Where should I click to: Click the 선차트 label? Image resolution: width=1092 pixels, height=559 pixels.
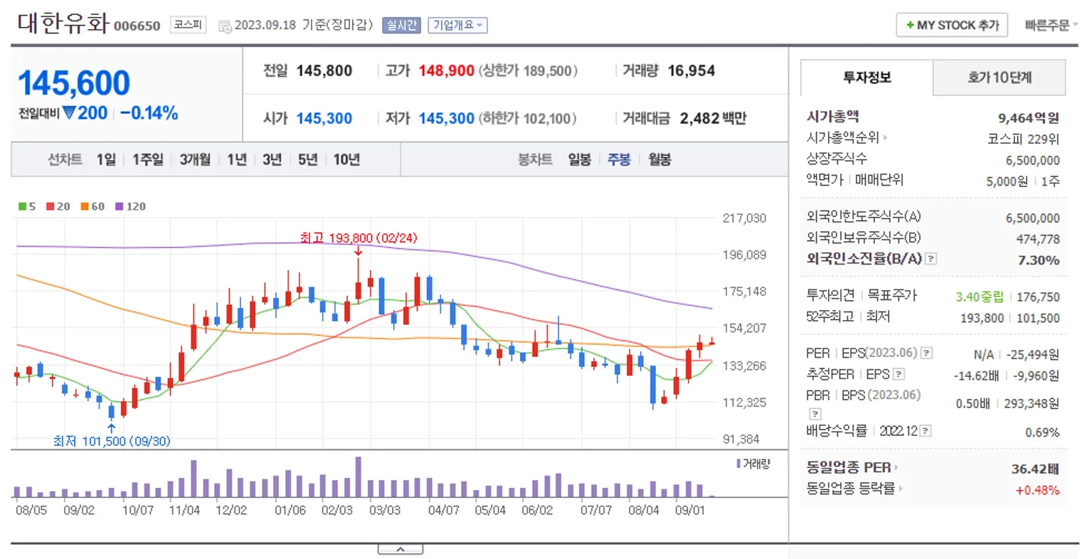click(x=65, y=159)
